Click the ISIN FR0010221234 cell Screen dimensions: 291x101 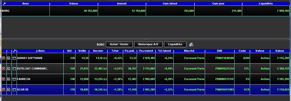pos(220,69)
